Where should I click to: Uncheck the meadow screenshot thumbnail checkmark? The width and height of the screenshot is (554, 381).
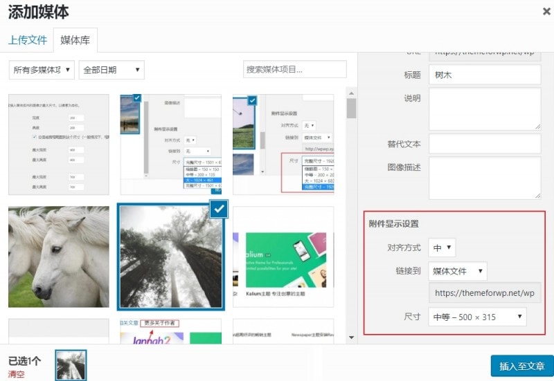coord(252,100)
